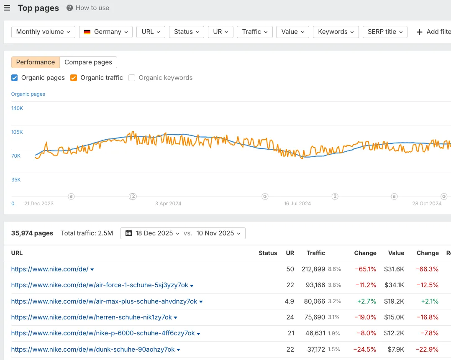Click the Google update marker near 28 Oct 2024
The width and height of the screenshot is (451, 360).
[x=444, y=197]
